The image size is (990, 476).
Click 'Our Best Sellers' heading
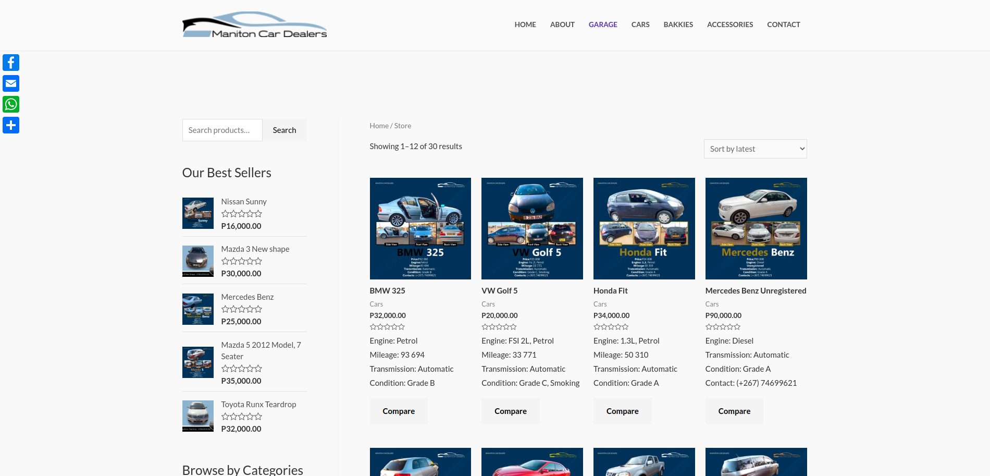point(227,173)
